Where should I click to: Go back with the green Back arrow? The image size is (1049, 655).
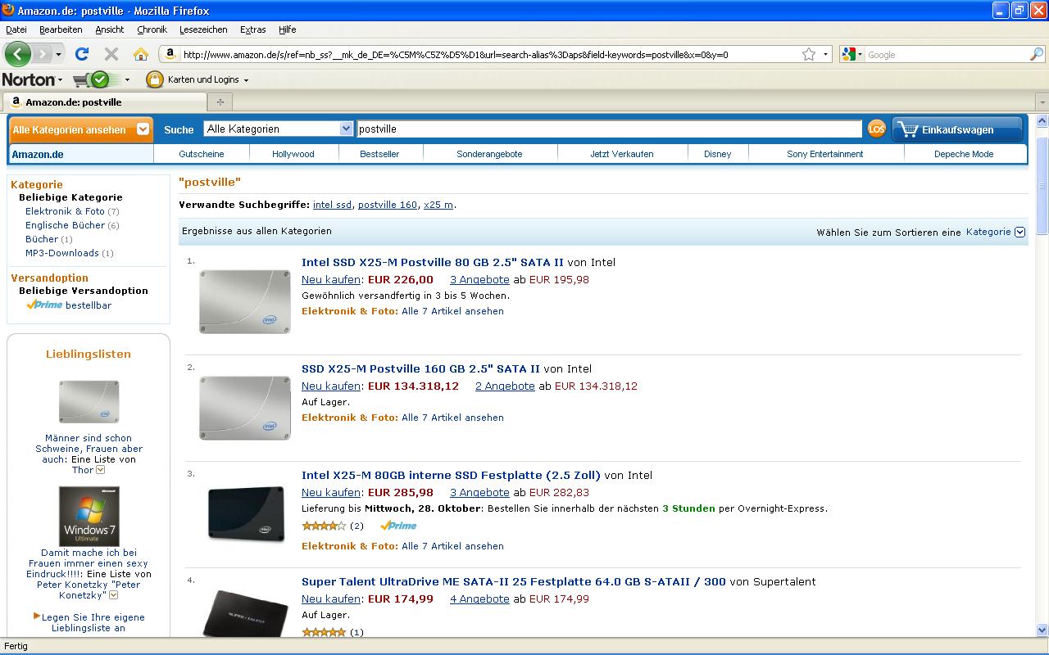[18, 55]
